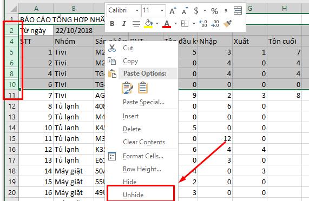Screen dimensions: 309x201
Task: Open the Borders dropdown arrow
Action: 194,24
